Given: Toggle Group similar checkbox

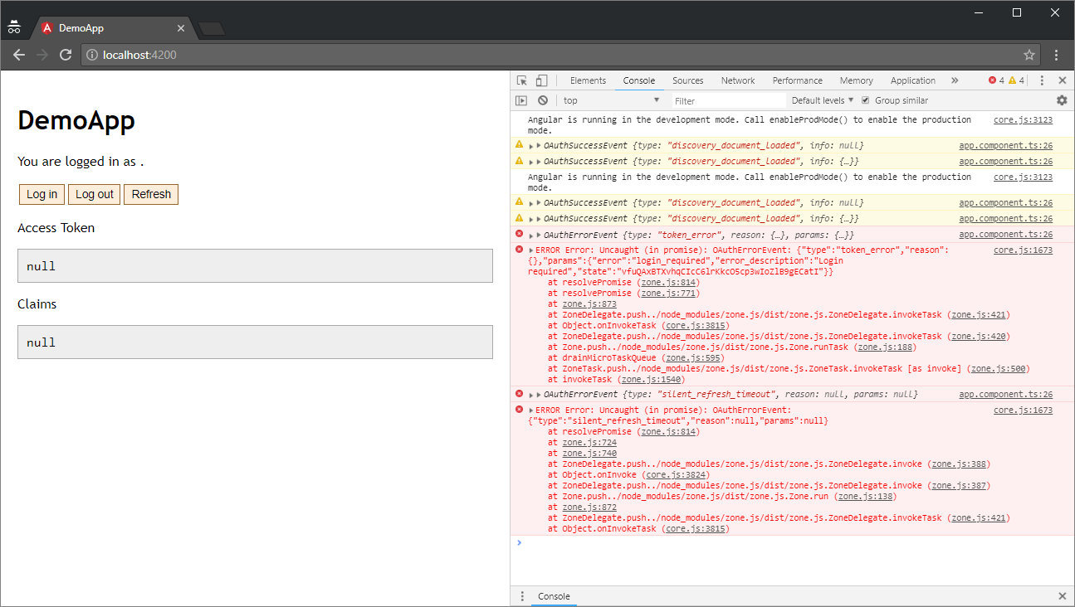Looking at the screenshot, I should (865, 100).
